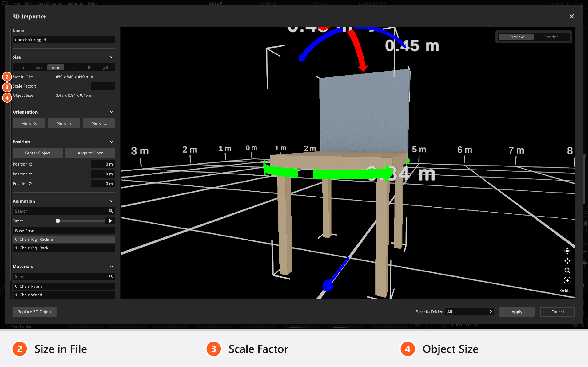
Task: Collapse the Position section
Action: coord(112,142)
